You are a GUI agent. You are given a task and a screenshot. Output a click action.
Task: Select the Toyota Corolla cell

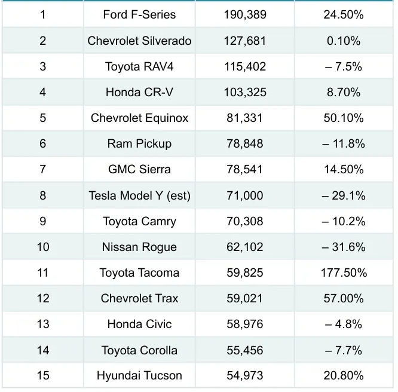(x=139, y=350)
